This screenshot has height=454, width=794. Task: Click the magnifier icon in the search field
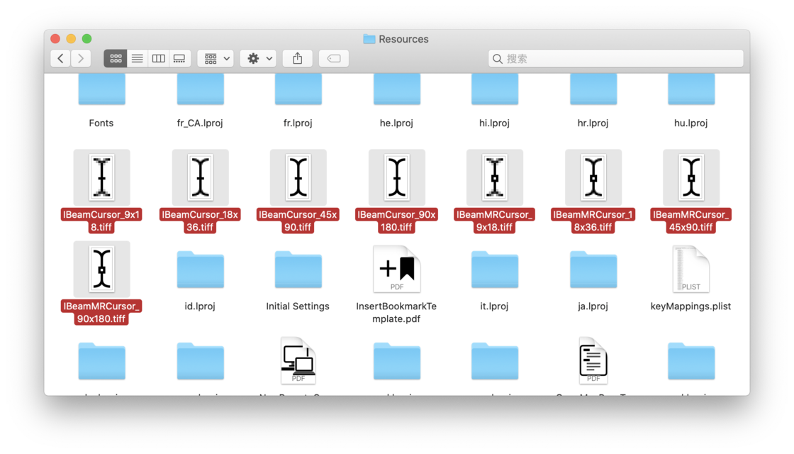coord(498,59)
